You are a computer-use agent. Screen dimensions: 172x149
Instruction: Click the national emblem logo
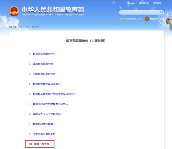(14, 11)
